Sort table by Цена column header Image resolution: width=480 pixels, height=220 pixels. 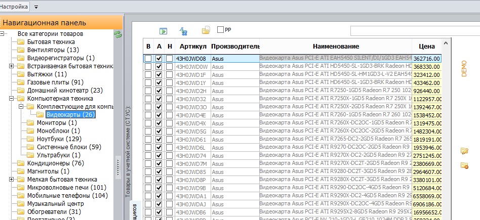427,47
